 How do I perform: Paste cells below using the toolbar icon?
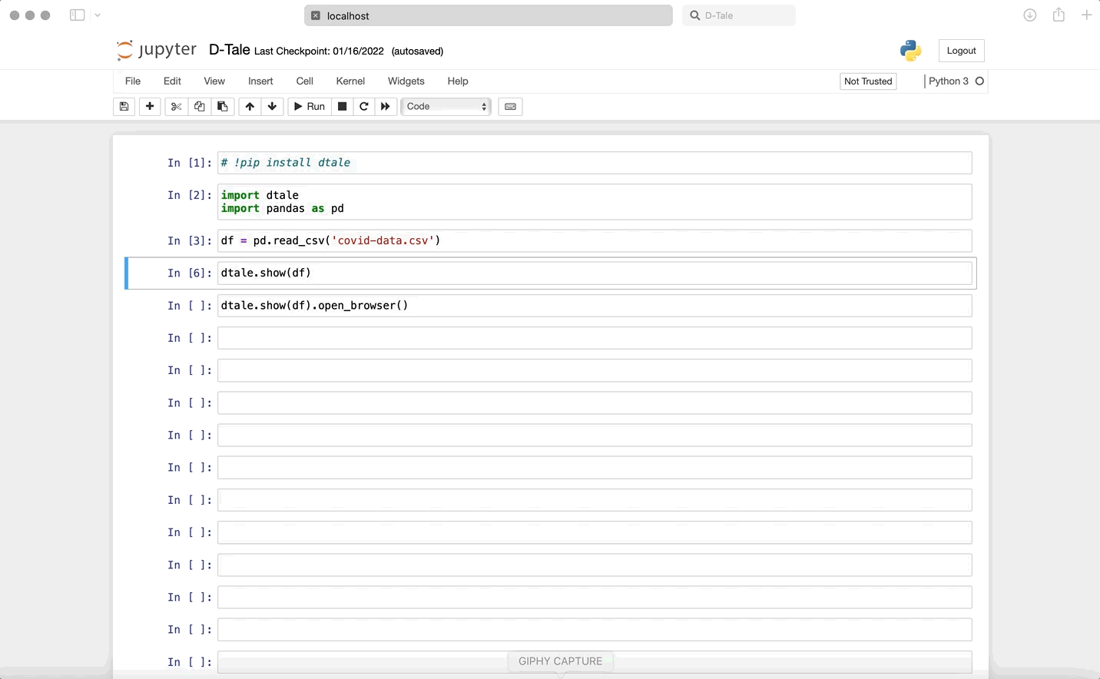(x=223, y=107)
